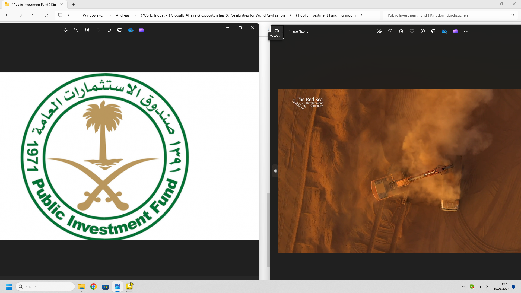Go up one folder level in Explorer
Screen dimensions: 521x293
pos(33,15)
